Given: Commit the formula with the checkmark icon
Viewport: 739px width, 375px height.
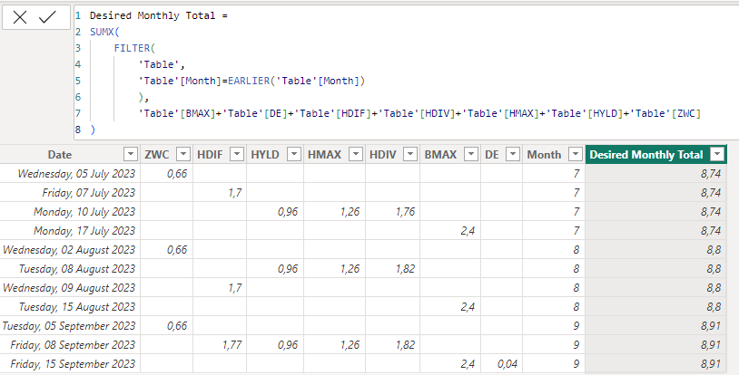Looking at the screenshot, I should [47, 18].
